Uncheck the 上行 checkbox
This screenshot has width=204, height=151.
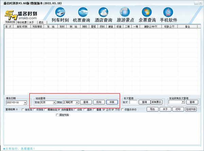[x=104, y=110]
